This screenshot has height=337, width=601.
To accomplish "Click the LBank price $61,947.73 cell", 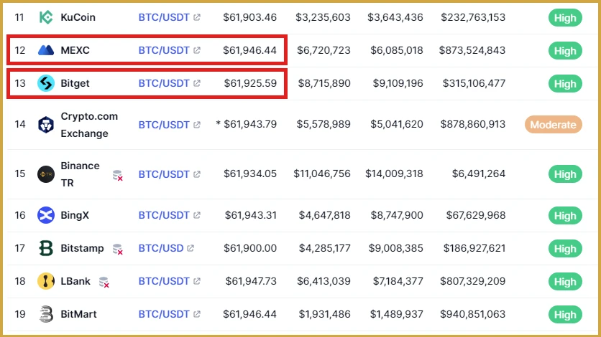I will coord(251,281).
